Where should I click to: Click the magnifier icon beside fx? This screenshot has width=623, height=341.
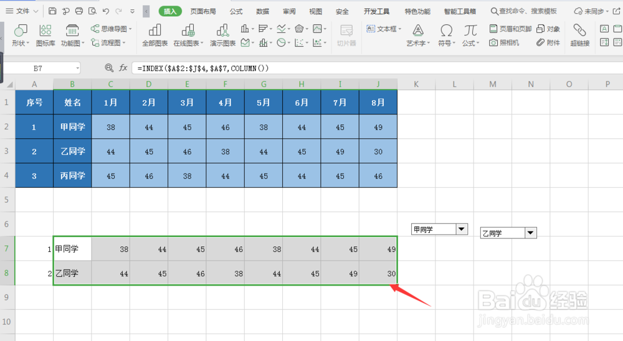click(x=109, y=68)
